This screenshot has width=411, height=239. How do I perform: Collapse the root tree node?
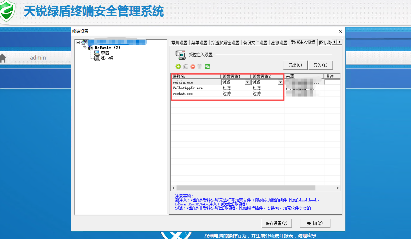[78, 42]
